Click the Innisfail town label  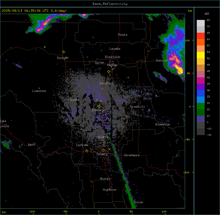pos(106,83)
